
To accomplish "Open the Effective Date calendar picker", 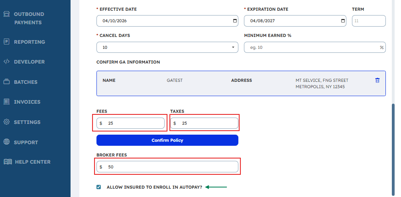I will pyautogui.click(x=235, y=21).
